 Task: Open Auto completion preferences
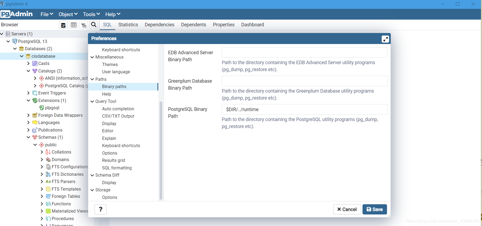(x=118, y=109)
